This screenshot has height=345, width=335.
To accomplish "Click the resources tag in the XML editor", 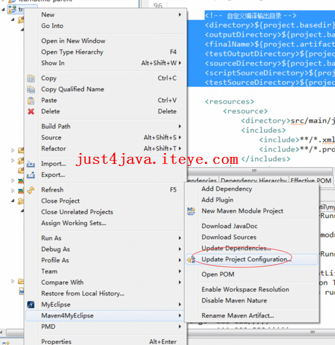I will (x=228, y=101).
